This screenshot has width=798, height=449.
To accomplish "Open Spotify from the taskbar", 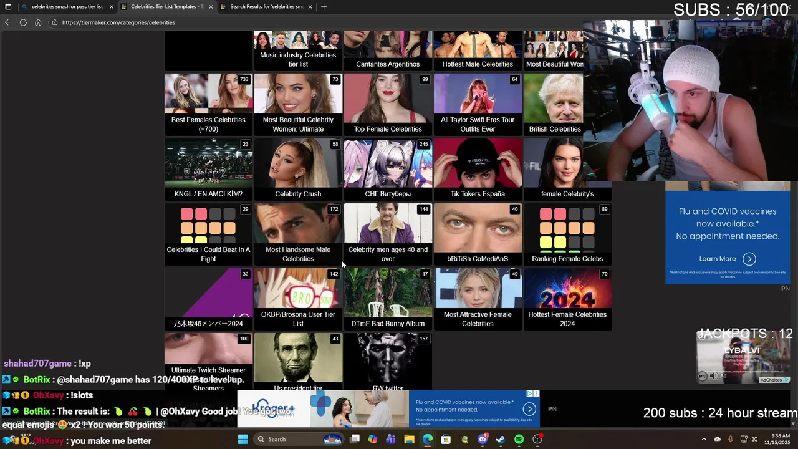I will coord(519,439).
